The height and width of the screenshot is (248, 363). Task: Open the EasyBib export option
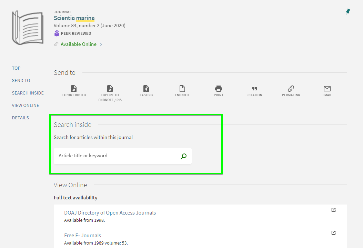[146, 89]
